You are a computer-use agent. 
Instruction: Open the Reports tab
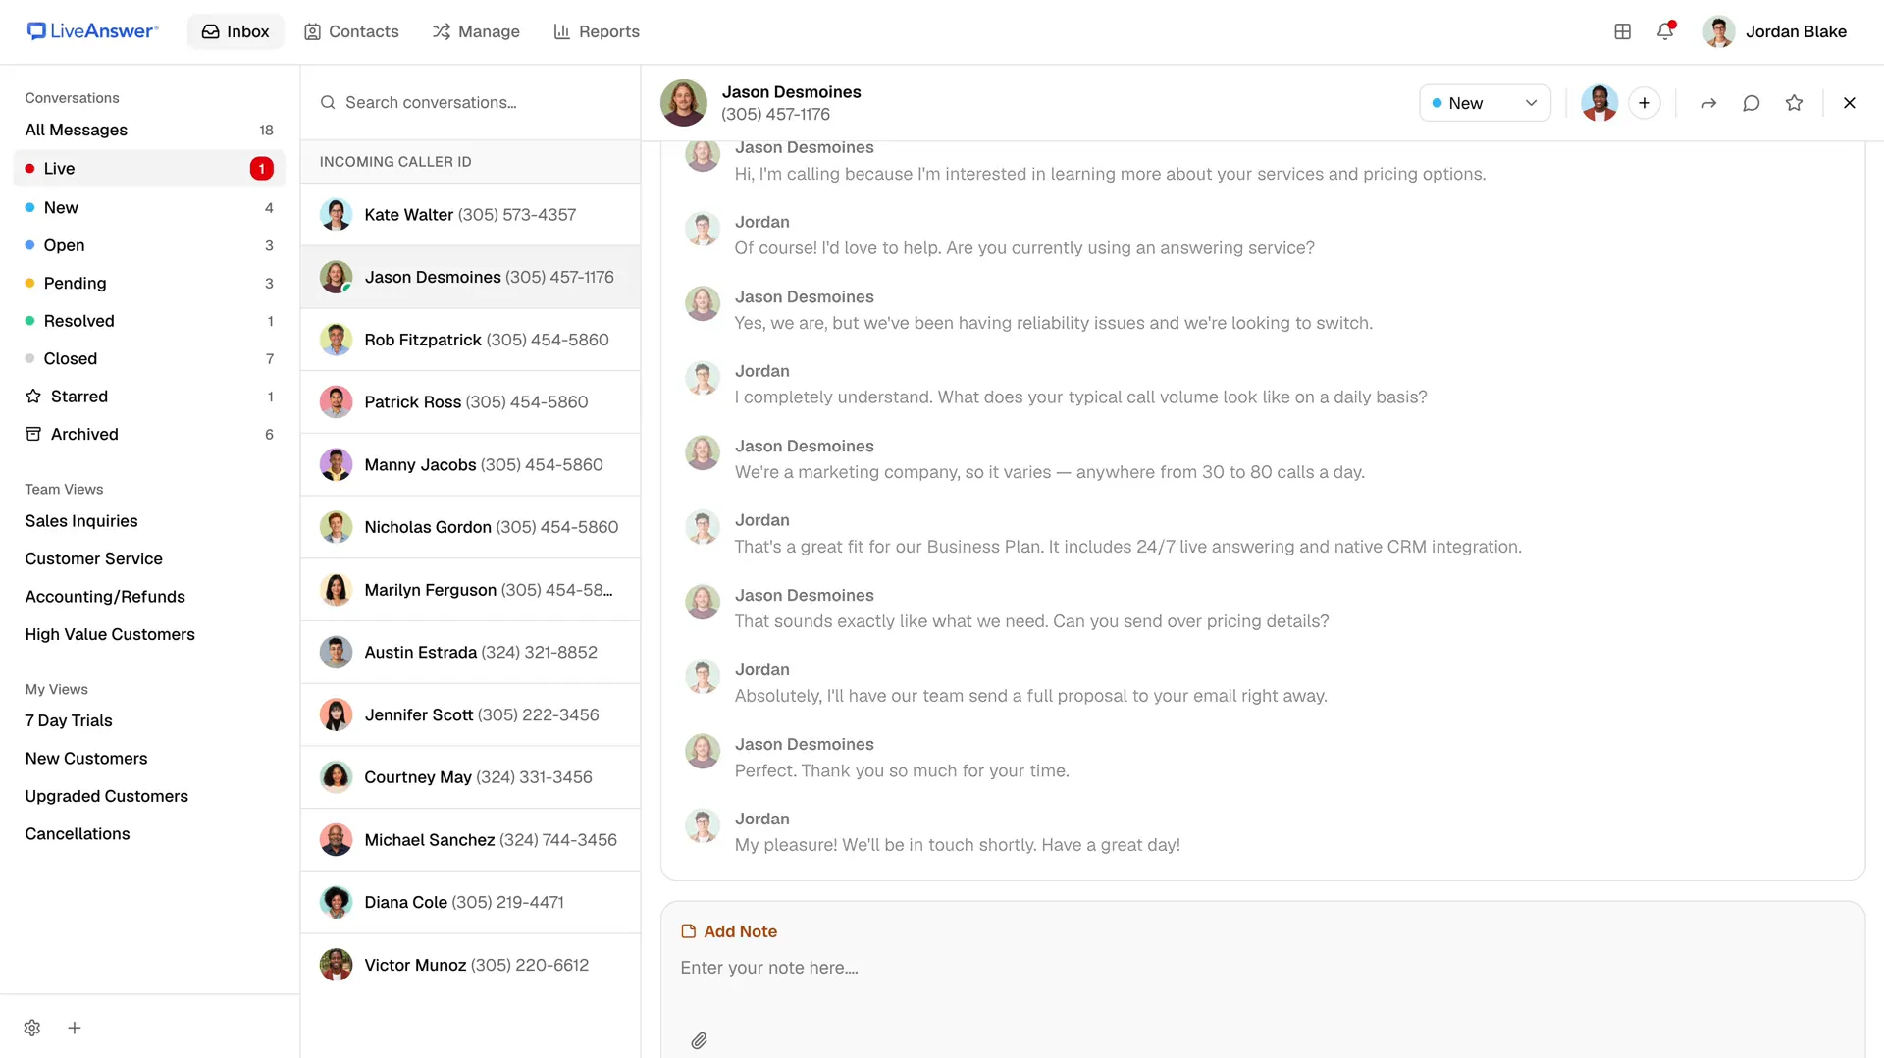click(597, 31)
